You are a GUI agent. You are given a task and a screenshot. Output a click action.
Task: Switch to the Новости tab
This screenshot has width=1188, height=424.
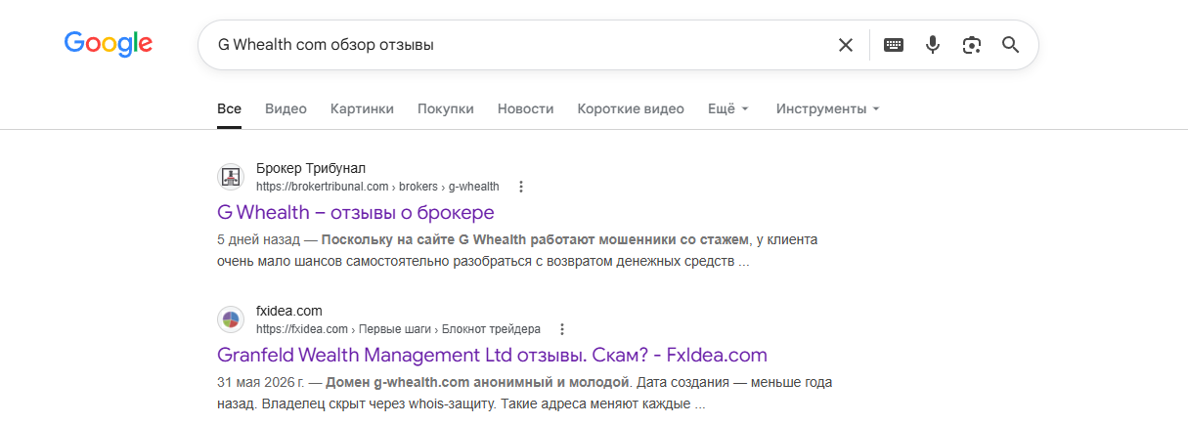pyautogui.click(x=525, y=108)
